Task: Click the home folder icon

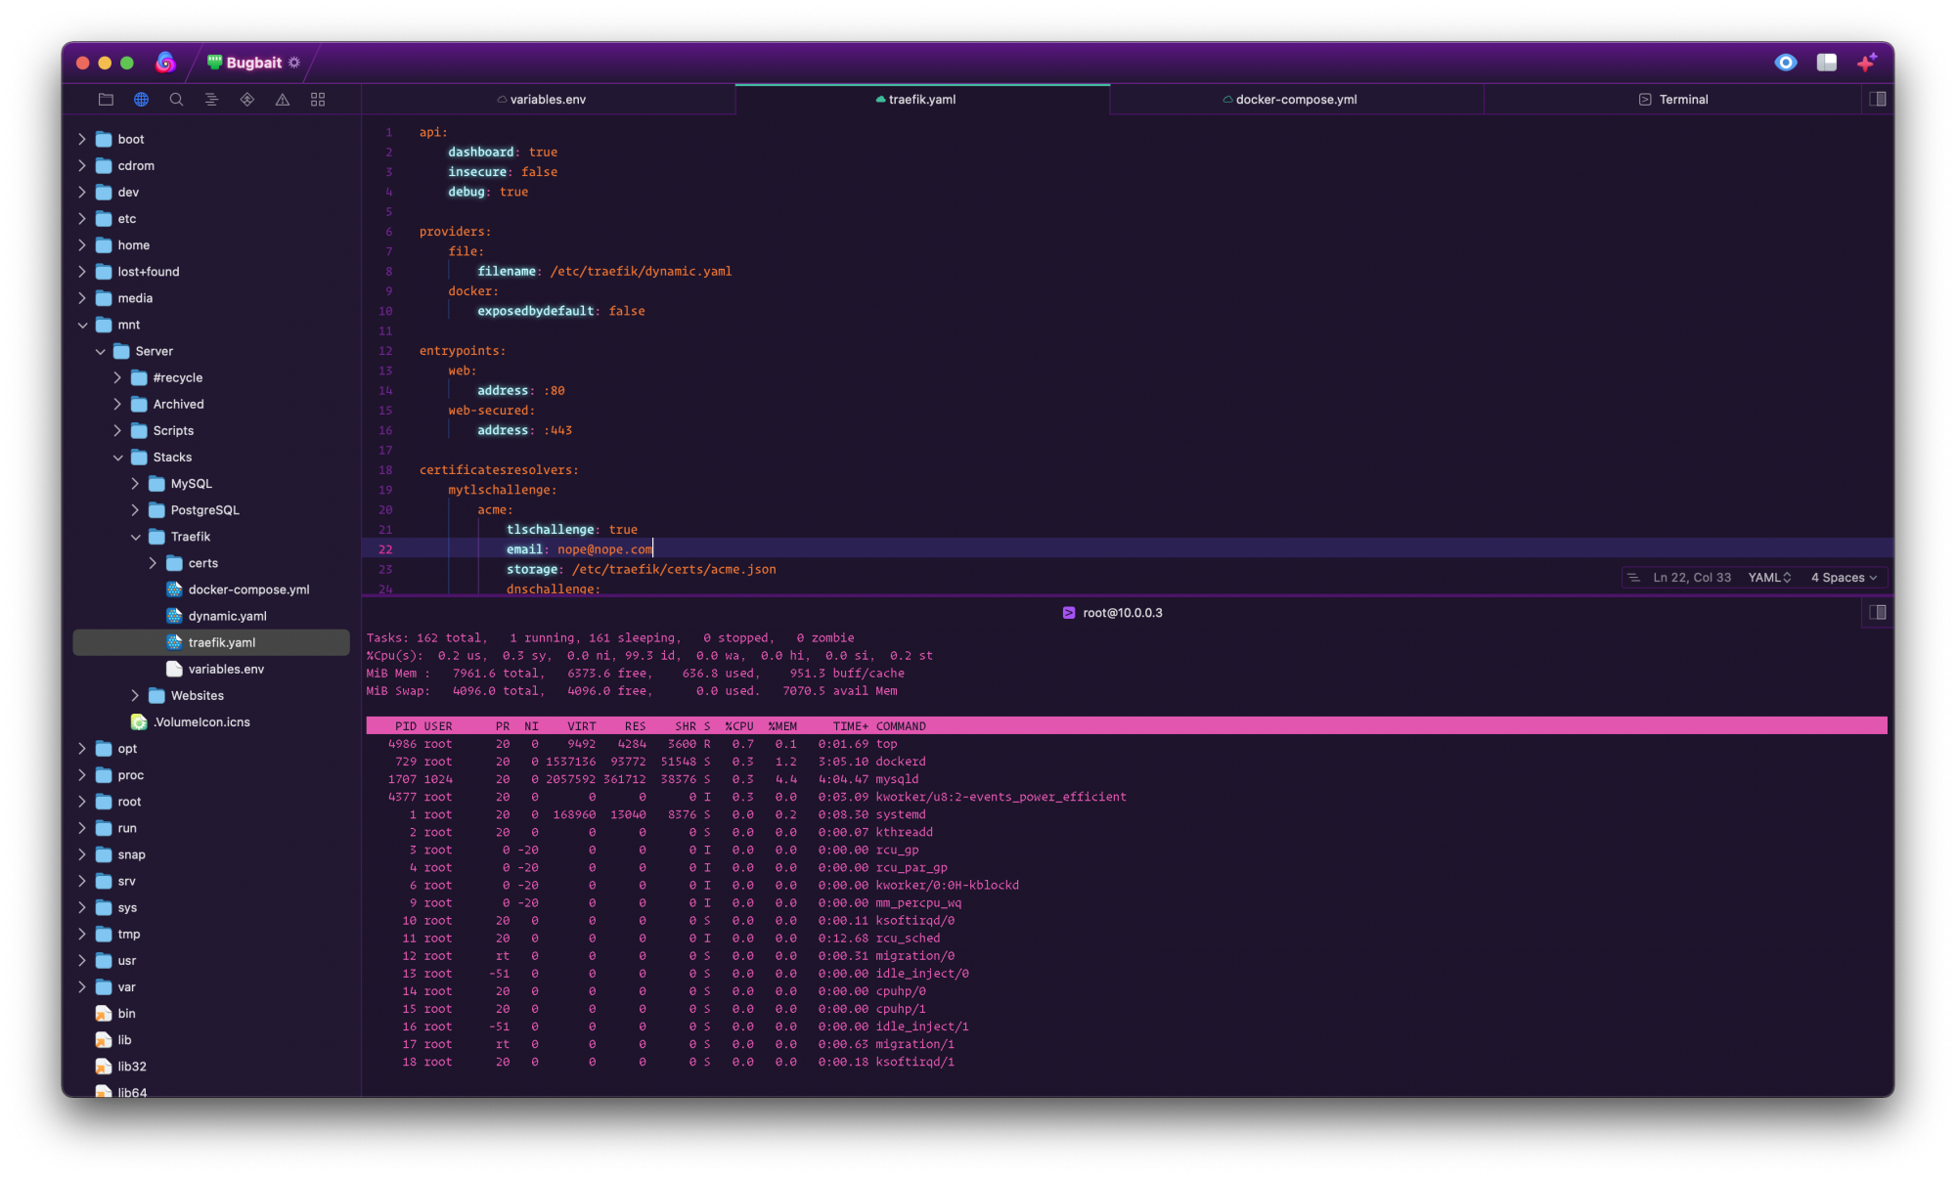Action: pos(104,245)
